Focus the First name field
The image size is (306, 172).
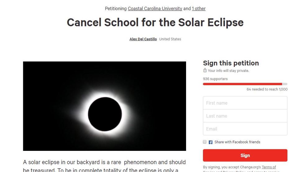click(245, 103)
